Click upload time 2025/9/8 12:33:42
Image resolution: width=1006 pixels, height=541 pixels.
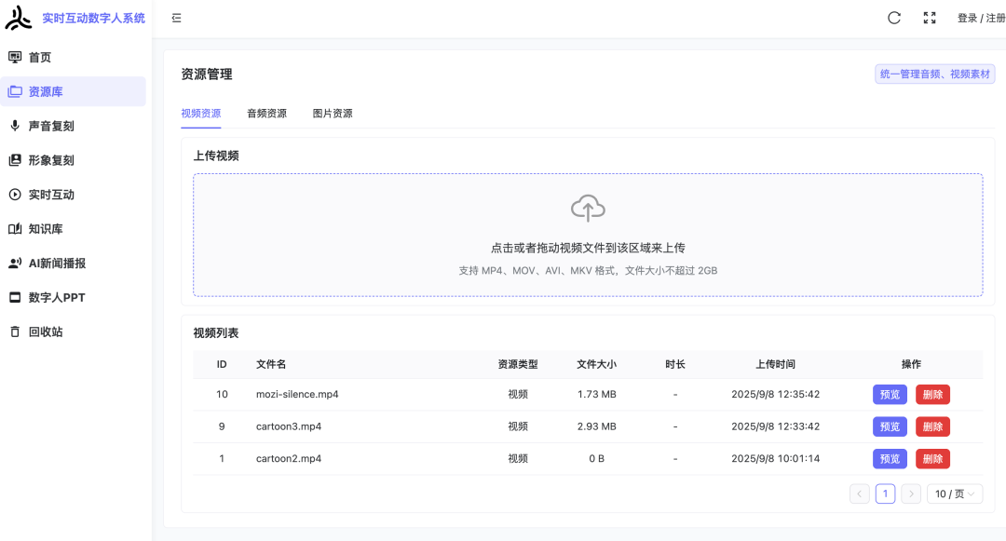tap(776, 426)
